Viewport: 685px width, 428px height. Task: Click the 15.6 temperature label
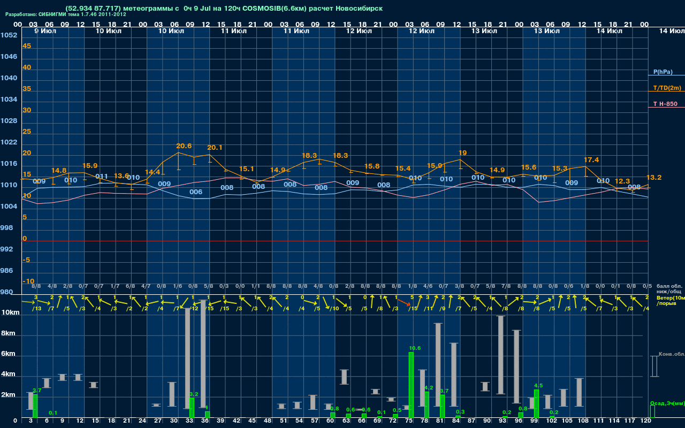pyautogui.click(x=528, y=167)
